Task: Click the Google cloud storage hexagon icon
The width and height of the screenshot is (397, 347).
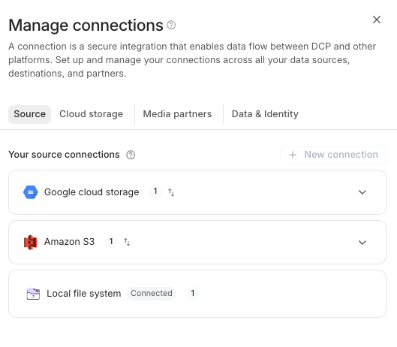Action: click(x=31, y=192)
